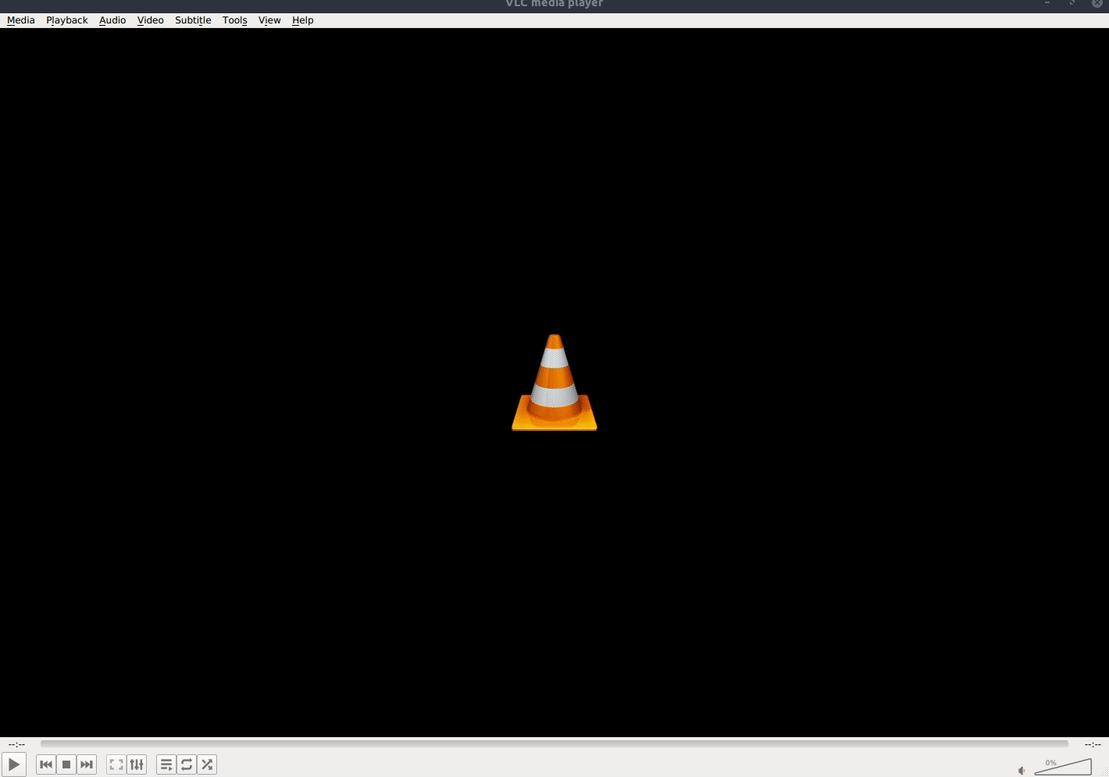Enable random shuffle playback

(206, 765)
